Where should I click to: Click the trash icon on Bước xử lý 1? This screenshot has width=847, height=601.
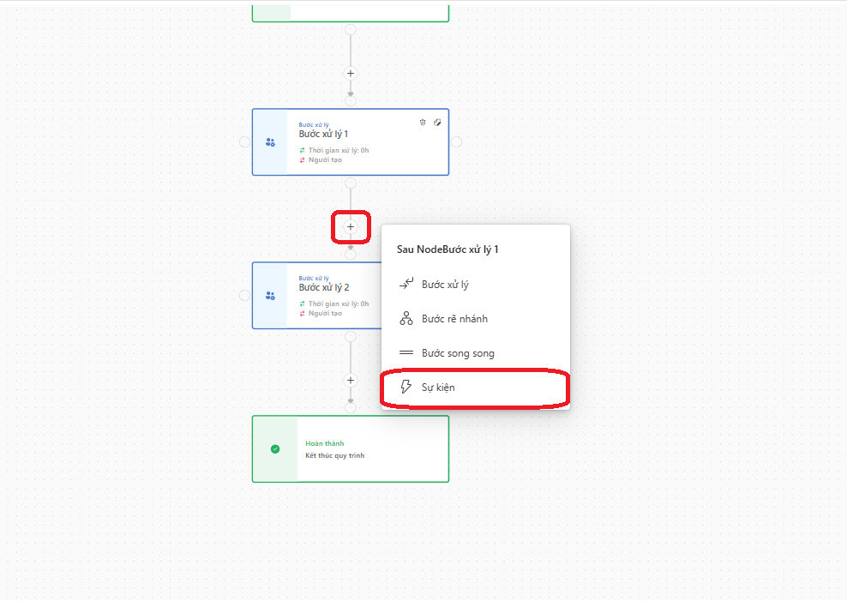tap(422, 123)
